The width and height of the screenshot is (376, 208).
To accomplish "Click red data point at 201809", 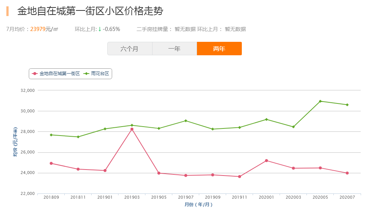I will click(x=51, y=164).
